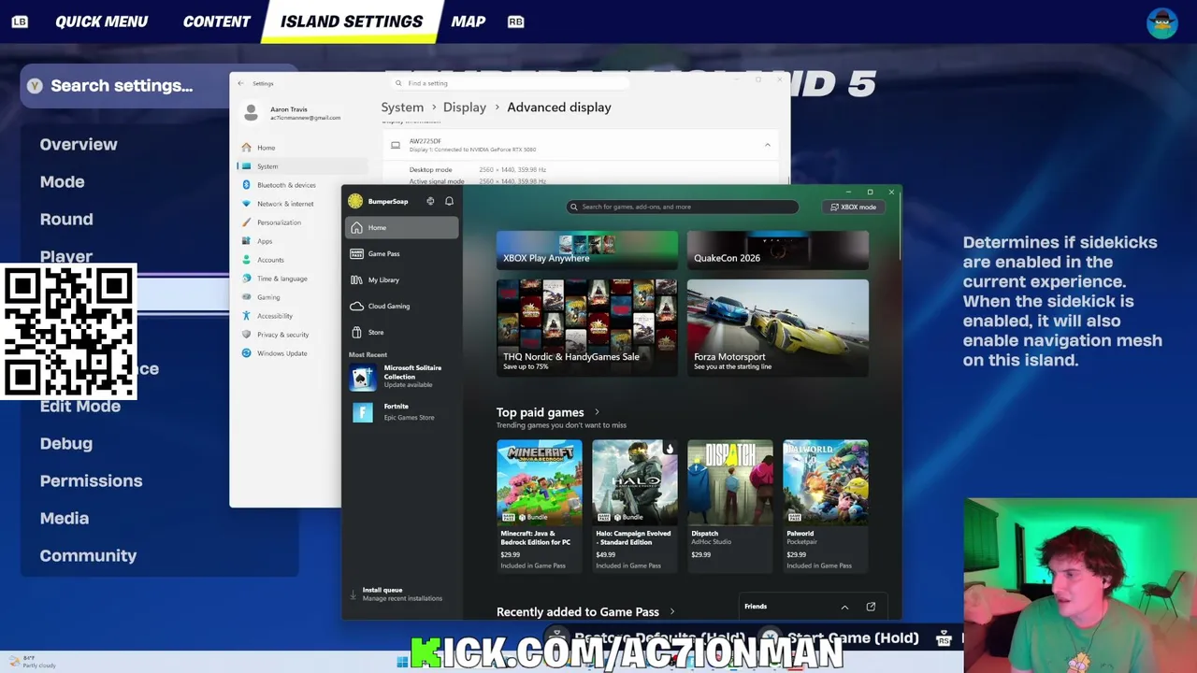The height and width of the screenshot is (673, 1197).
Task: Open the Community settings category
Action: tap(88, 556)
